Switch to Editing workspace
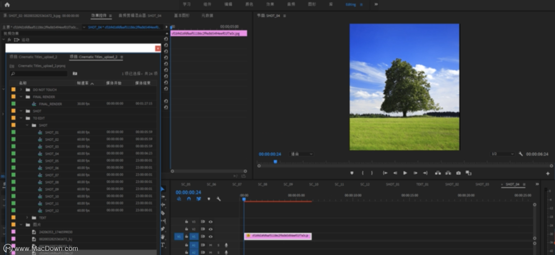 pyautogui.click(x=351, y=5)
